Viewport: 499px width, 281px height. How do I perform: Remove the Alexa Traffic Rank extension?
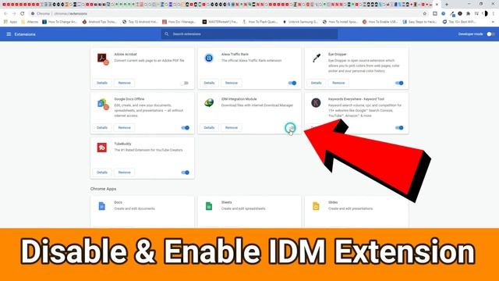[232, 83]
